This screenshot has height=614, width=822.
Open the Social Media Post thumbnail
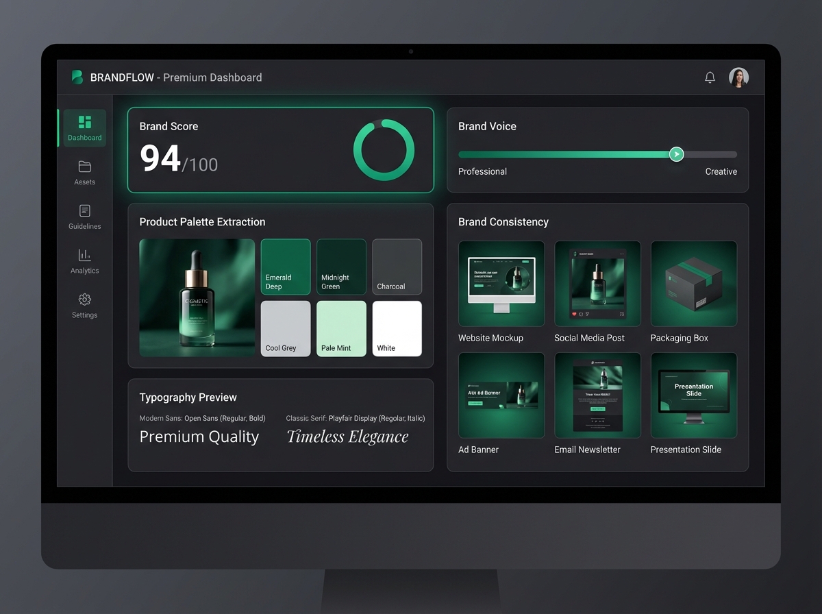pos(597,283)
